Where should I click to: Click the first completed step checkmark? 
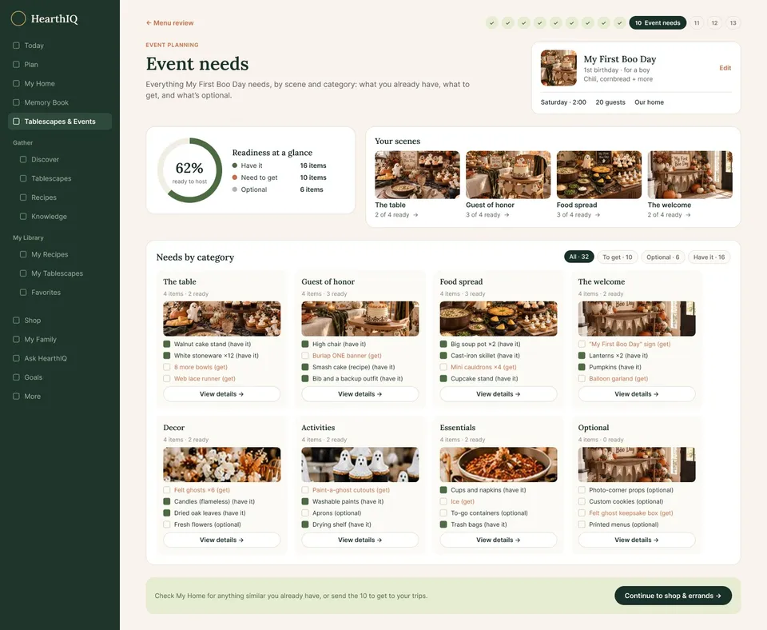coord(492,23)
